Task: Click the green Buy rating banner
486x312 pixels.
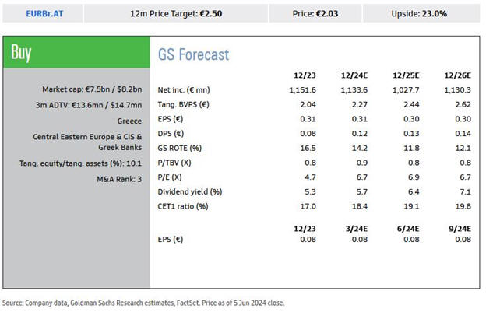Action: pos(74,52)
